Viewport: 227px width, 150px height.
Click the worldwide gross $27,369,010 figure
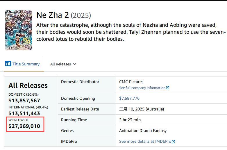coord(24,126)
